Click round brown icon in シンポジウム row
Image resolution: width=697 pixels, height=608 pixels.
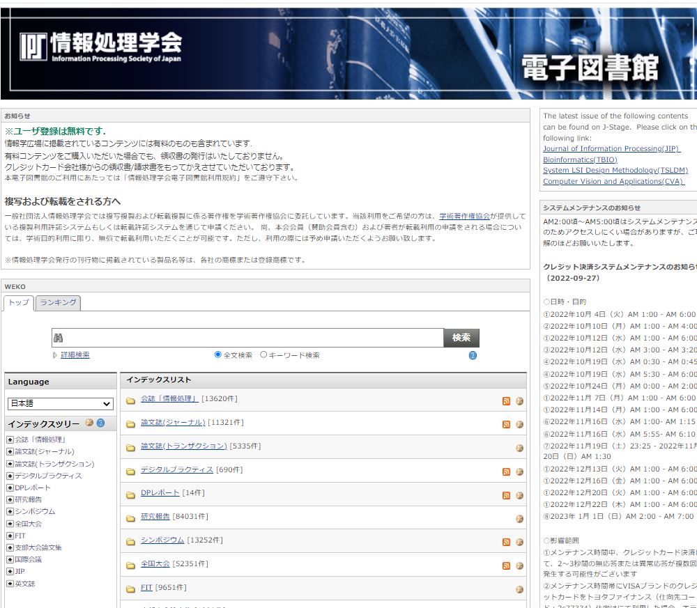(x=519, y=543)
